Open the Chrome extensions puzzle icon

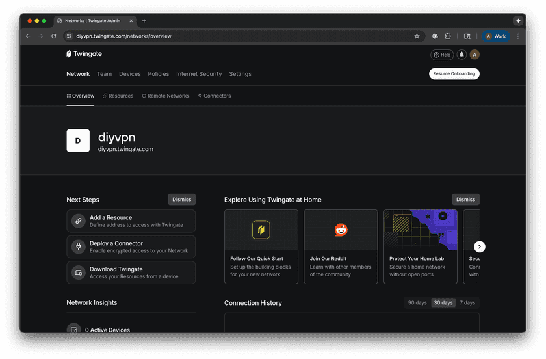coord(448,36)
